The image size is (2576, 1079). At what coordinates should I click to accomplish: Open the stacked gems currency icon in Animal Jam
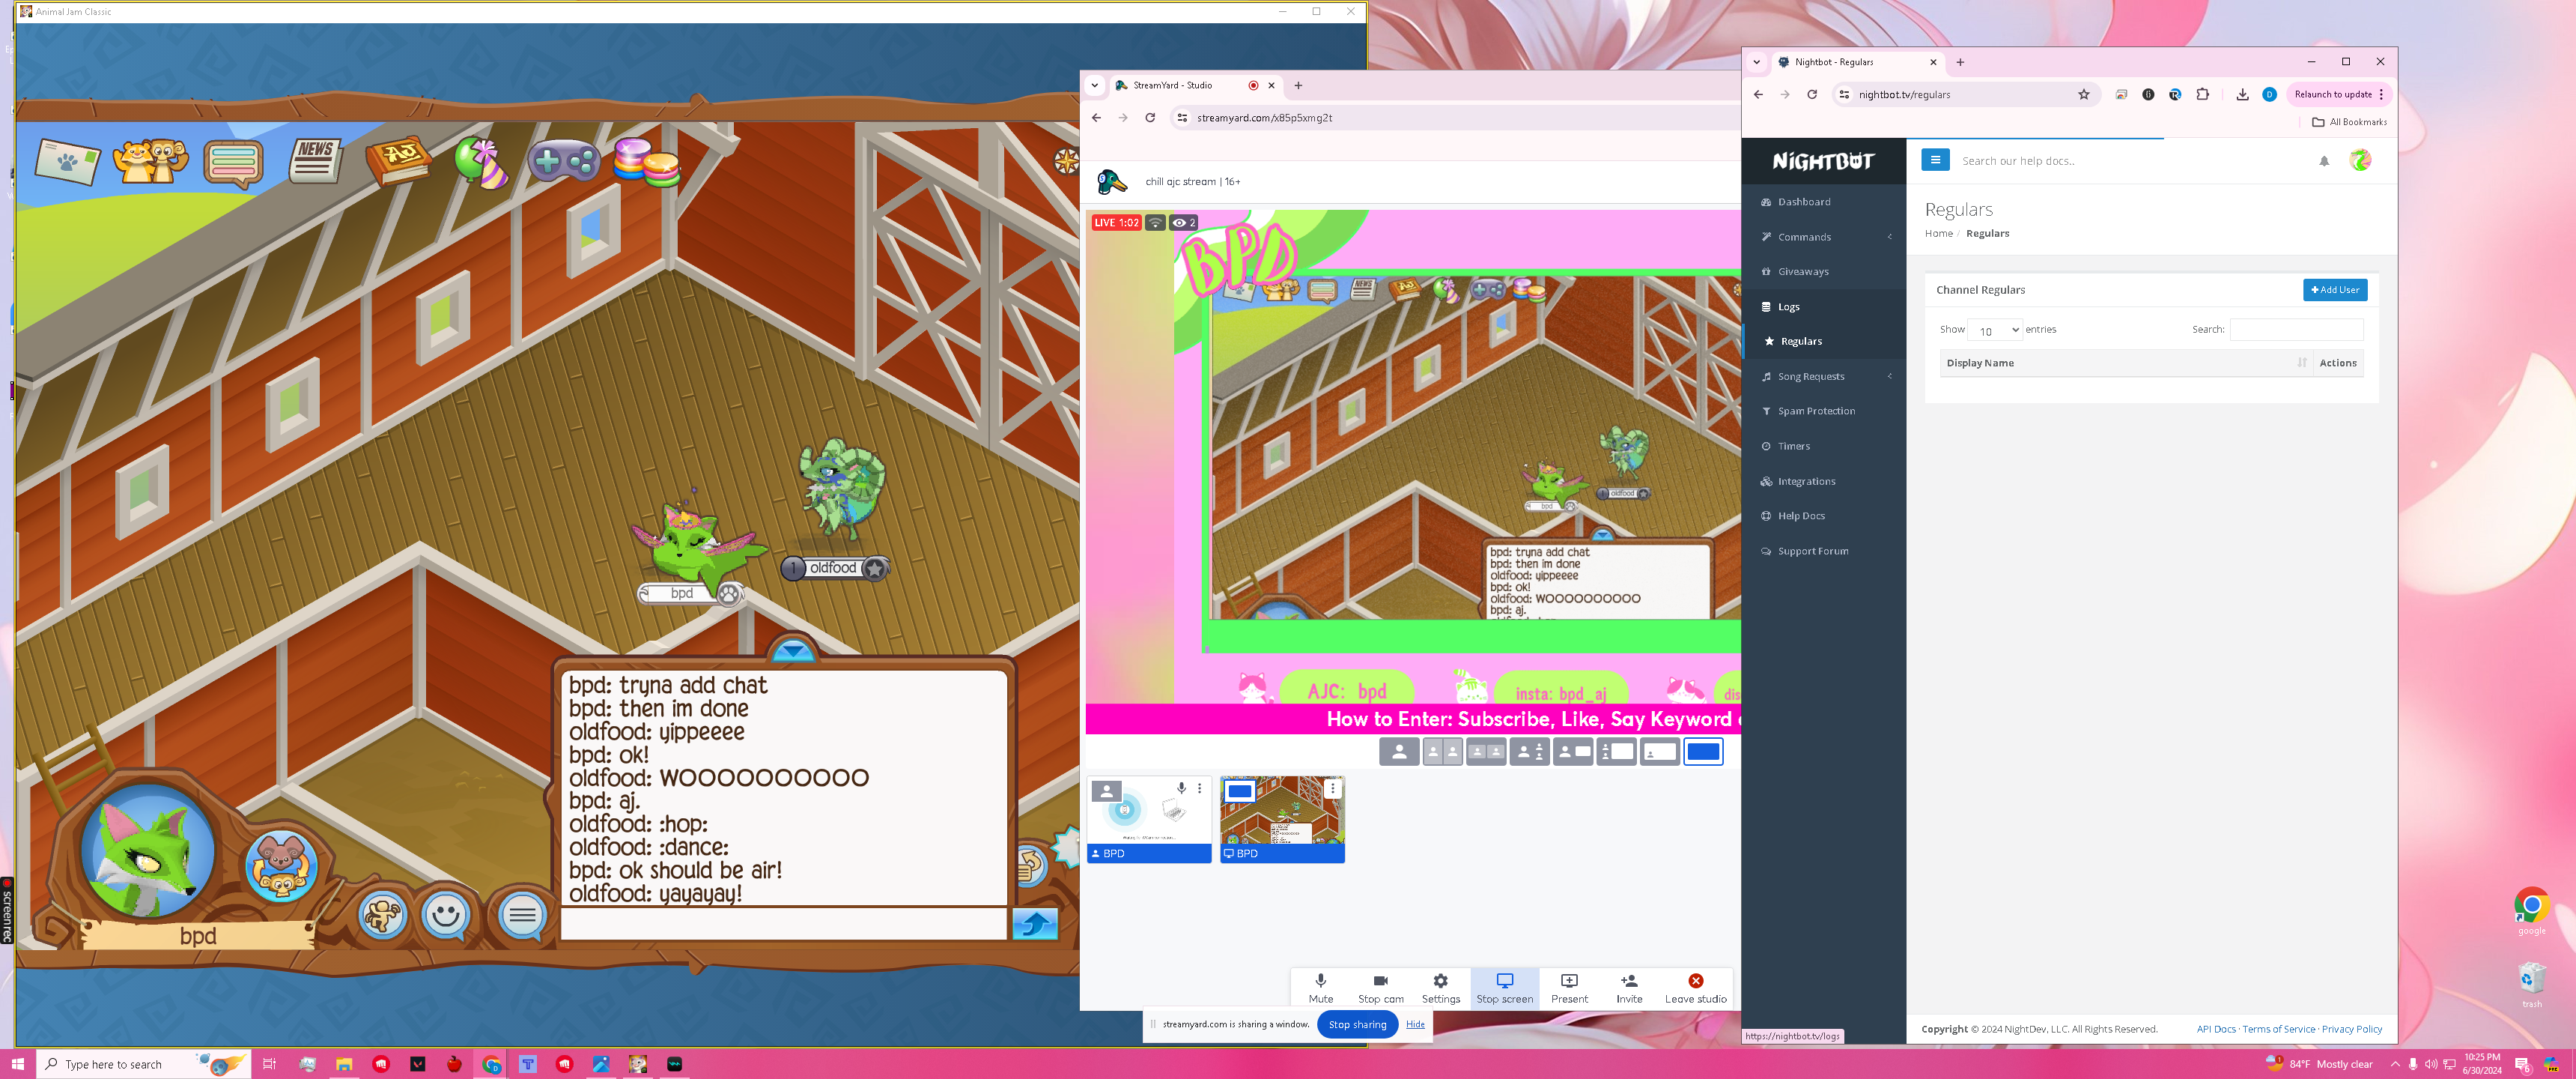(x=646, y=162)
